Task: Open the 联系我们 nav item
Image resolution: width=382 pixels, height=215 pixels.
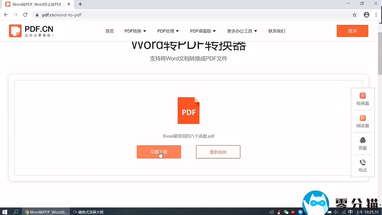Action: tap(276, 31)
